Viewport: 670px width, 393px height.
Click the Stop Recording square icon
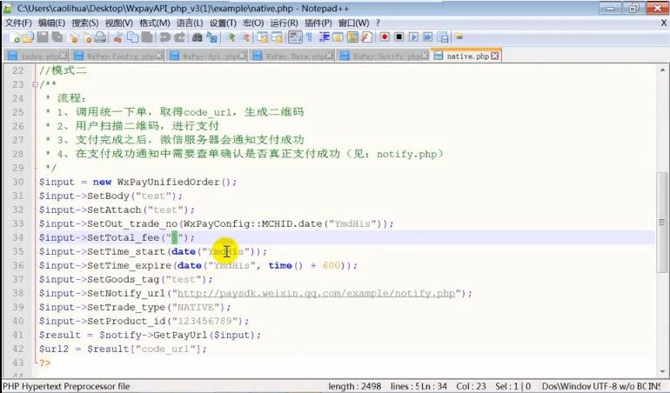coord(399,37)
